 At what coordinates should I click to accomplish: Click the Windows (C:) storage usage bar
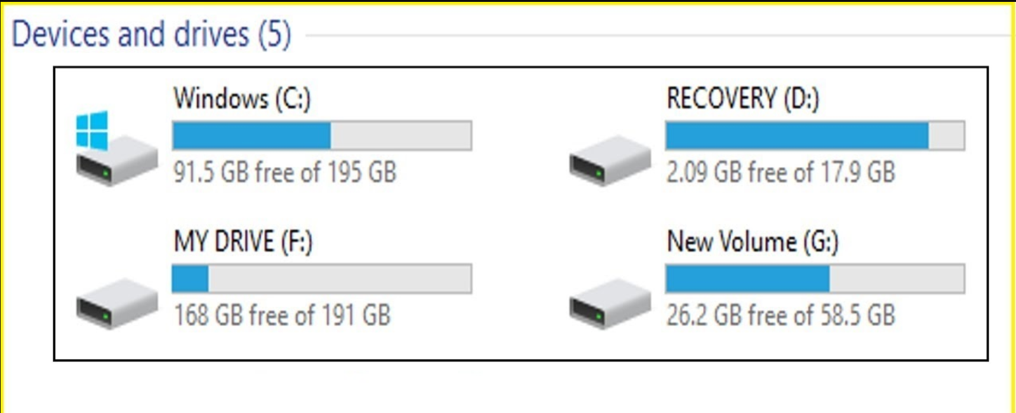pyautogui.click(x=322, y=136)
